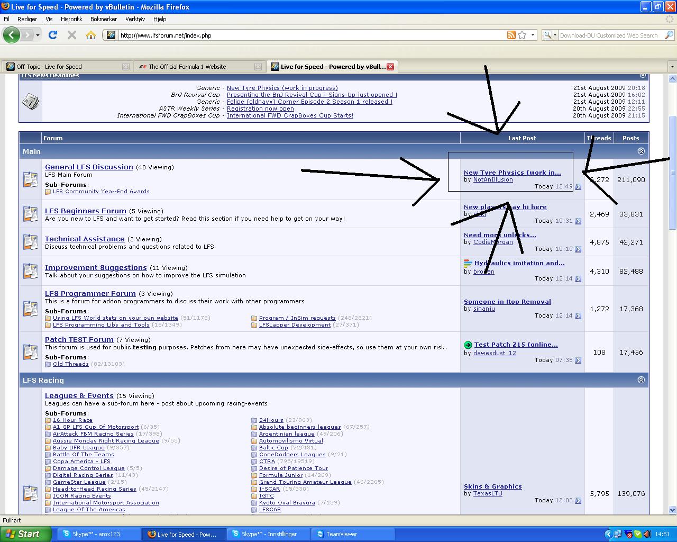Close the active Live for Speed tab
The height and width of the screenshot is (542, 677).
tap(390, 67)
